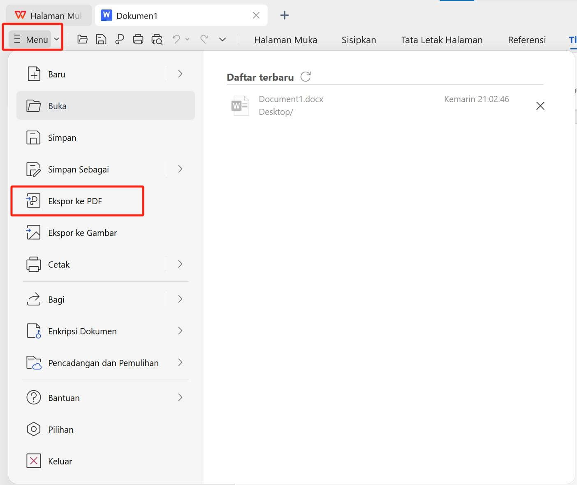
Task: Open Pilihan settings entry
Action: coord(60,429)
